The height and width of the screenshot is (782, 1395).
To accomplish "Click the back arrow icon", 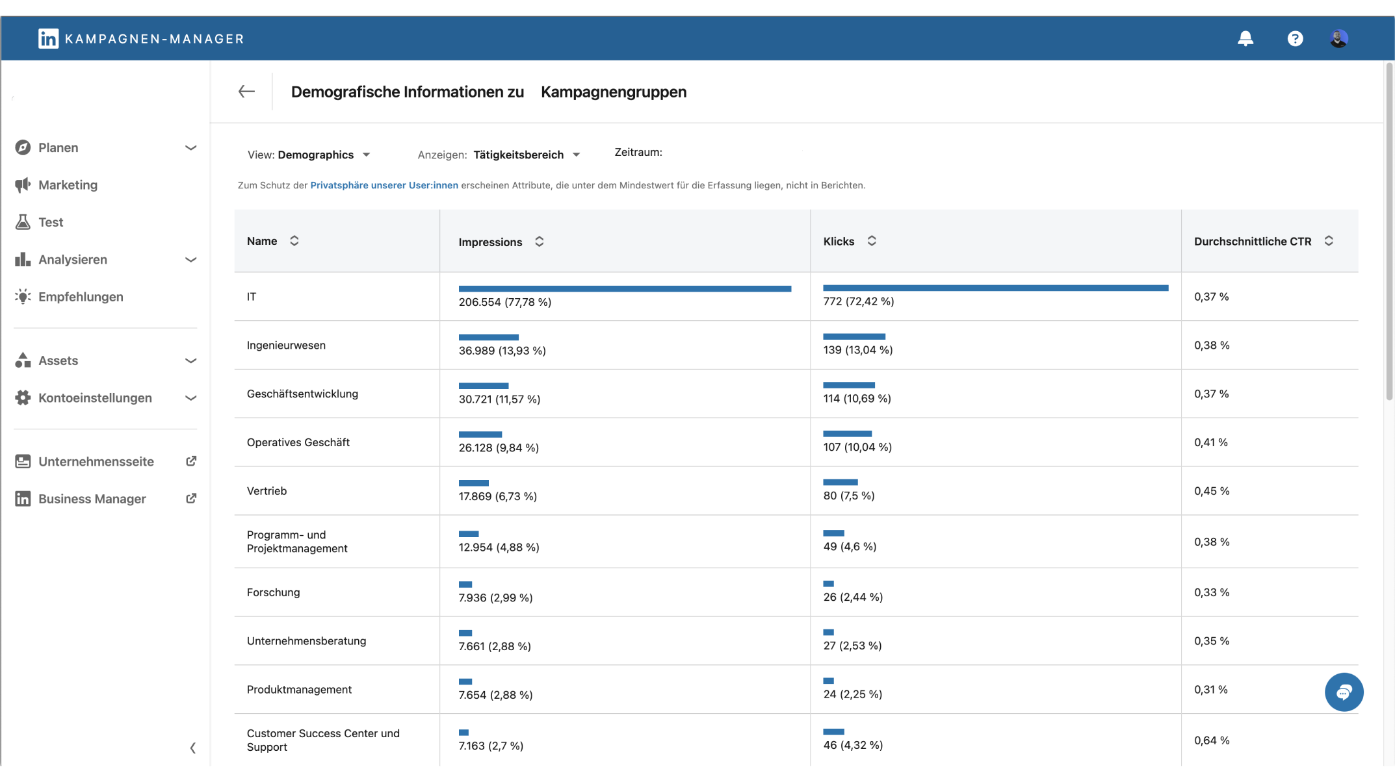I will [246, 92].
